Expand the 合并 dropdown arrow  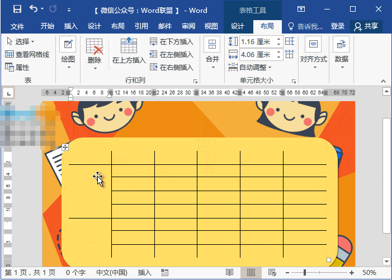pos(213,68)
